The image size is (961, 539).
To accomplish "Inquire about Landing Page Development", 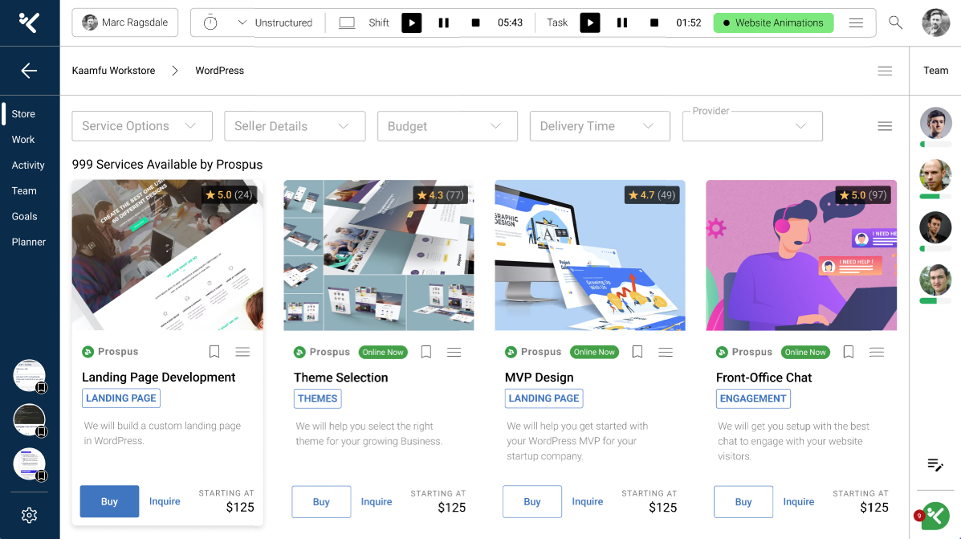I will [165, 501].
